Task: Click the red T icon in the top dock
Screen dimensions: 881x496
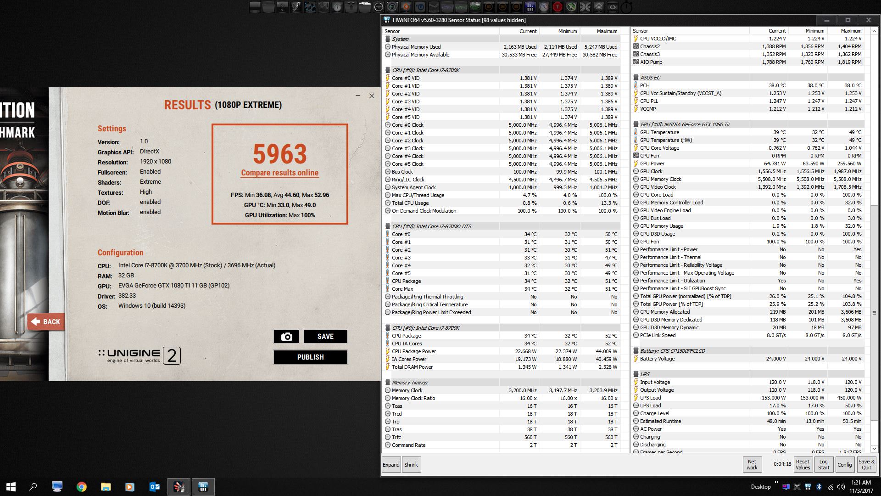Action: pyautogui.click(x=558, y=7)
